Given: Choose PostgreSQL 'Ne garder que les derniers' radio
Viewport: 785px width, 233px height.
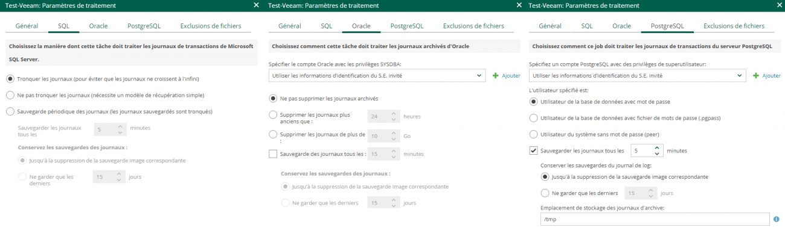Looking at the screenshot, I should tap(545, 193).
